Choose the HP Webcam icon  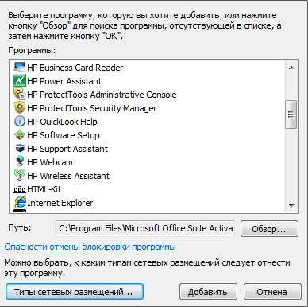20,162
